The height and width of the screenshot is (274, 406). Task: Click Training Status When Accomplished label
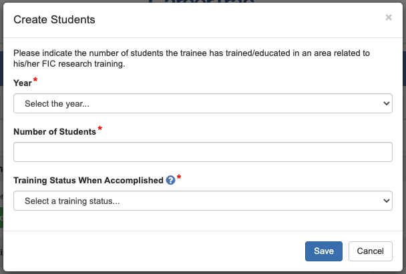[88, 181]
